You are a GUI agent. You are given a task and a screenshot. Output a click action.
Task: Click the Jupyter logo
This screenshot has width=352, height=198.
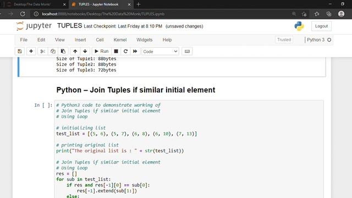click(34, 26)
